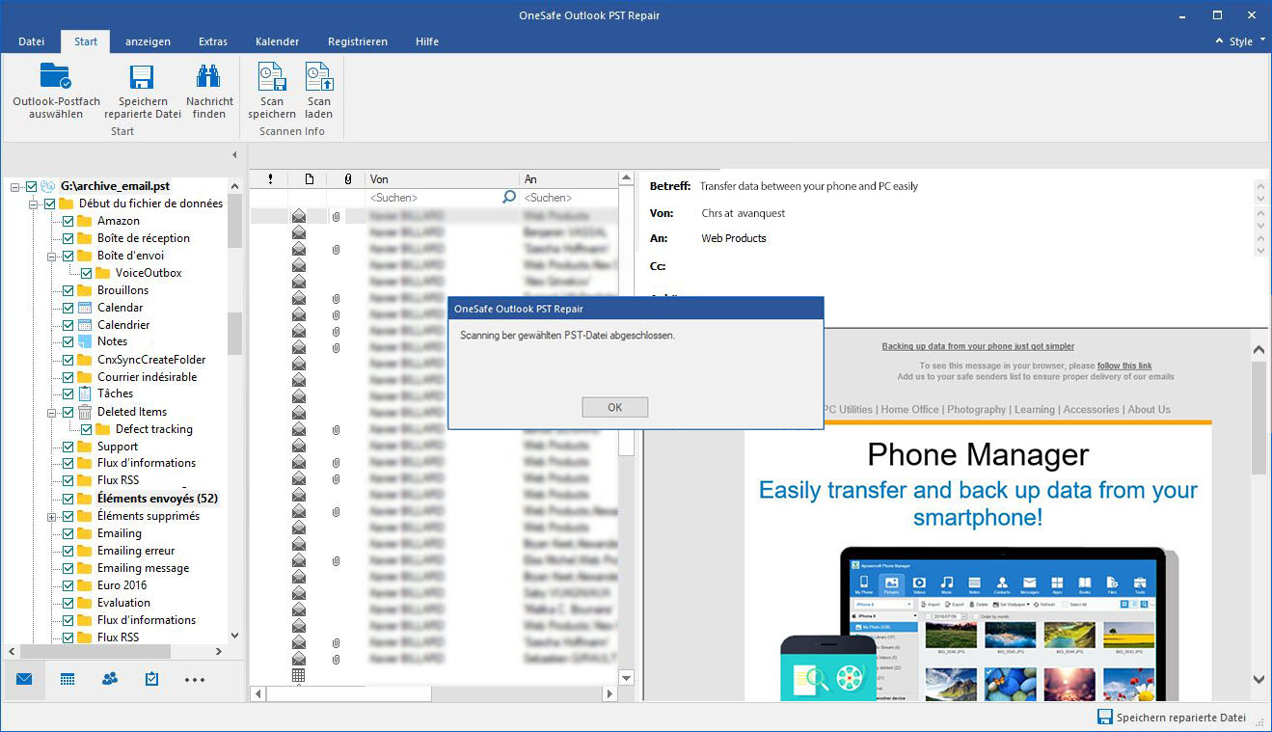Open the calendar view icon in the bottom navigation
Viewport: 1272px width, 732px height.
point(68,679)
